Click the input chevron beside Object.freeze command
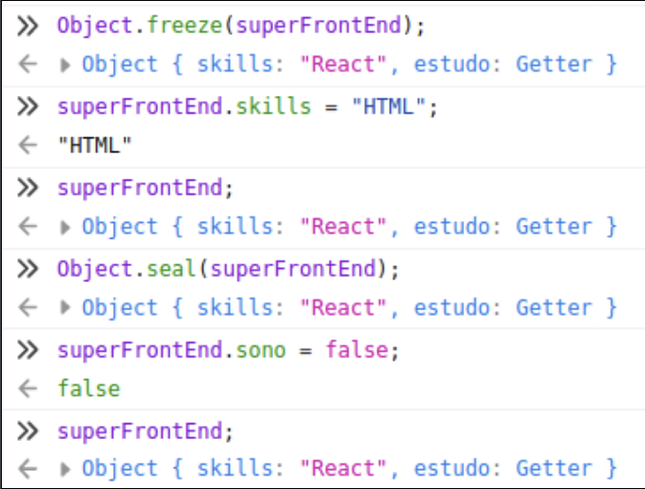The height and width of the screenshot is (489, 645). (28, 24)
